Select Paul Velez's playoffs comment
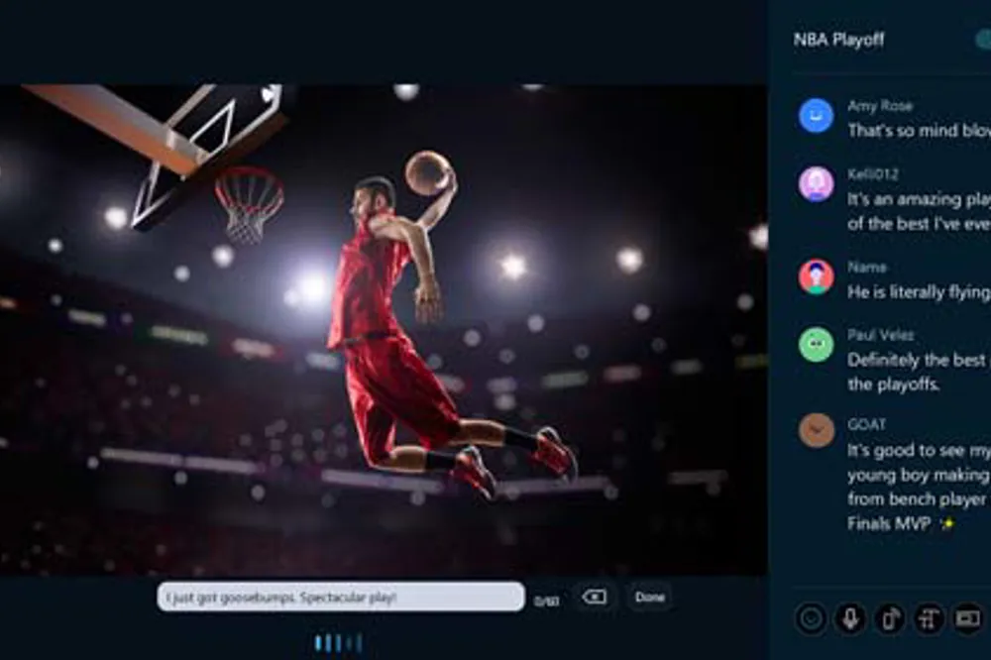991x660 pixels. [918, 372]
